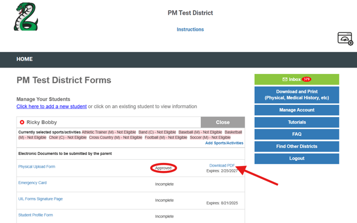Open the Emergency Card form
This screenshot has width=357, height=223.
(x=33, y=183)
